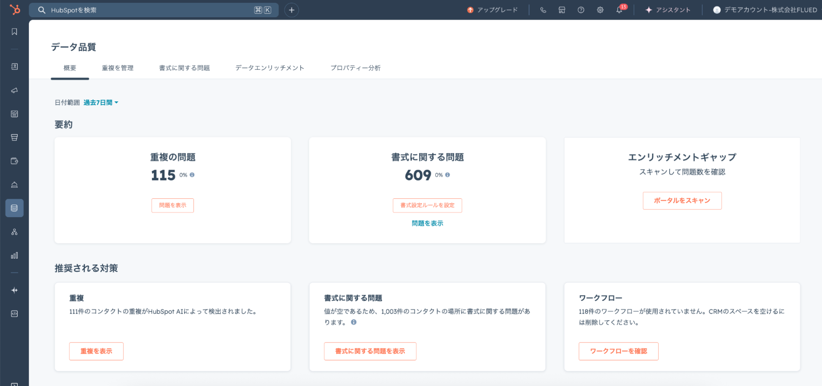Click the HubSpot sprocket logo
Viewport: 822px width, 386px height.
(x=14, y=9)
